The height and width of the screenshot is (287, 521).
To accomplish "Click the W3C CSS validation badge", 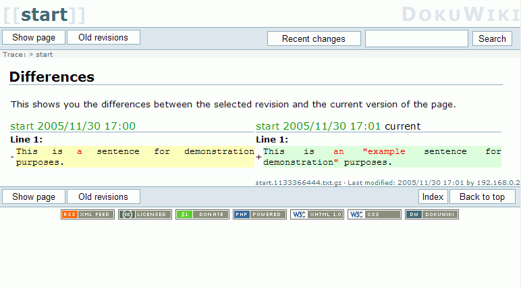I will [x=375, y=215].
